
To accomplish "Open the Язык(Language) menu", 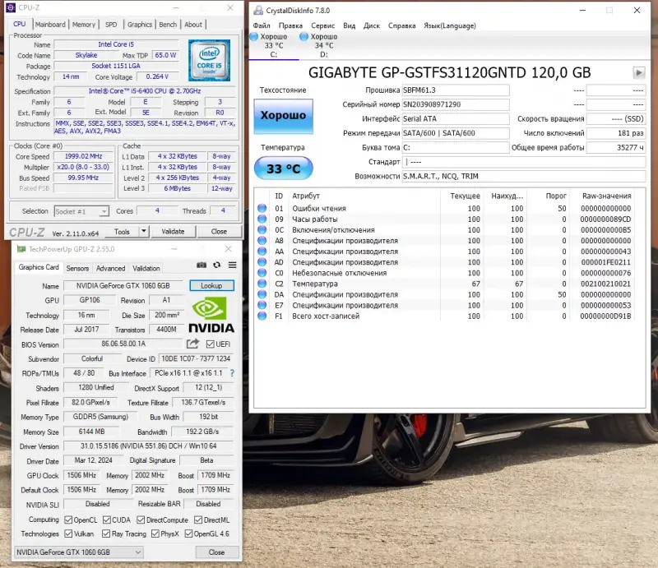I will pyautogui.click(x=450, y=25).
